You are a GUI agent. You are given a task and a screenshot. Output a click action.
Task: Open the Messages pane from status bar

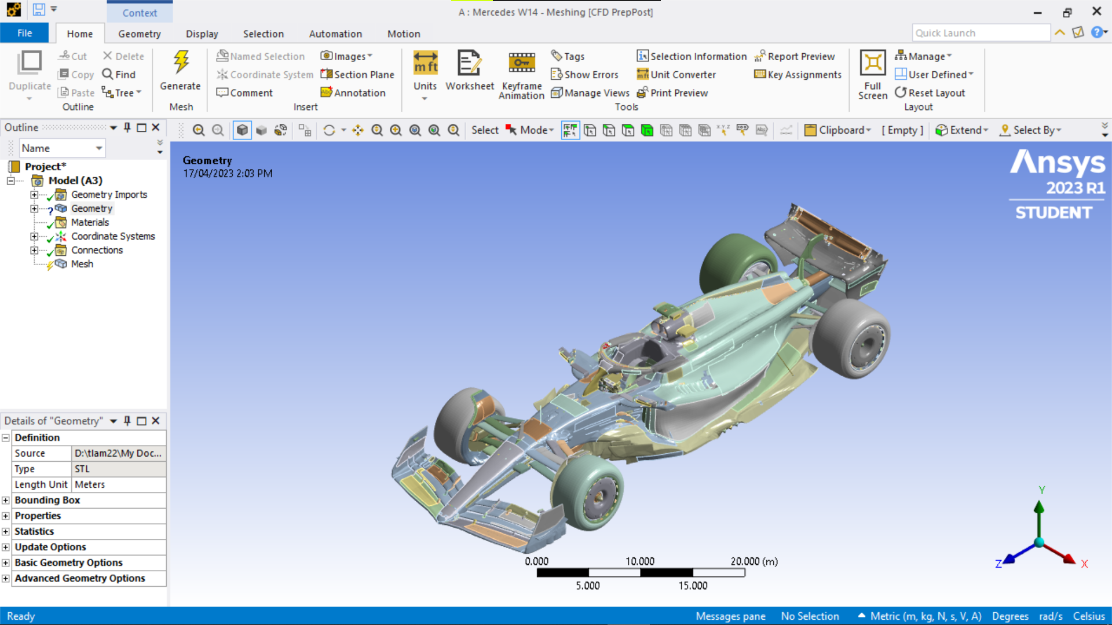click(730, 616)
